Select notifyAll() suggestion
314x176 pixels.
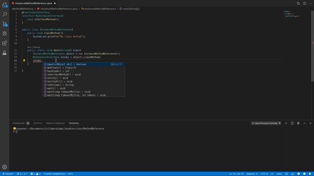click(x=83, y=82)
